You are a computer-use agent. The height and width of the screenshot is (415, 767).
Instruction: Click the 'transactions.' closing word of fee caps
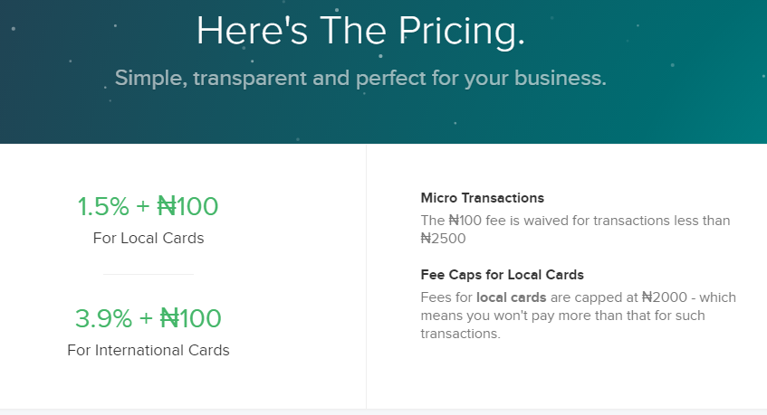tap(460, 334)
